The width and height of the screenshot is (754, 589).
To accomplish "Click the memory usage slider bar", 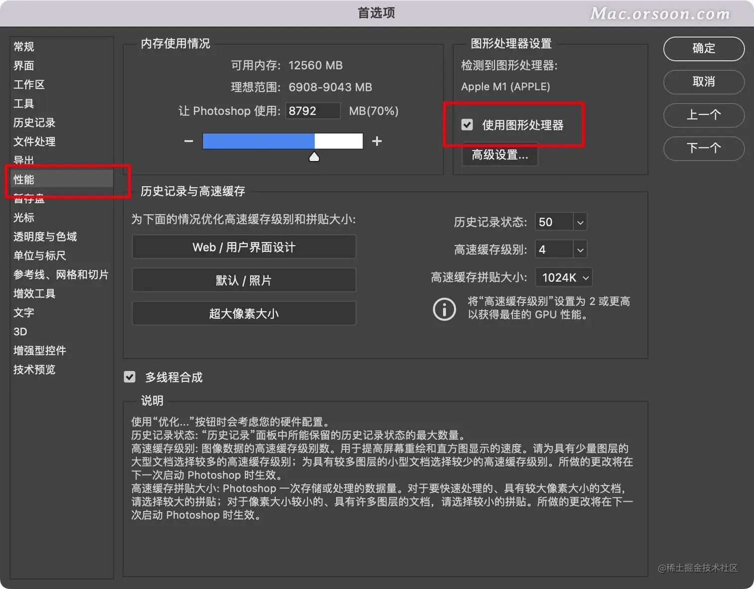I will click(x=283, y=141).
